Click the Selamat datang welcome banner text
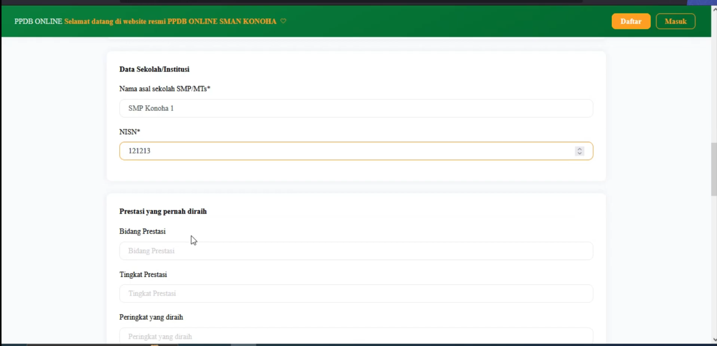 tap(170, 21)
